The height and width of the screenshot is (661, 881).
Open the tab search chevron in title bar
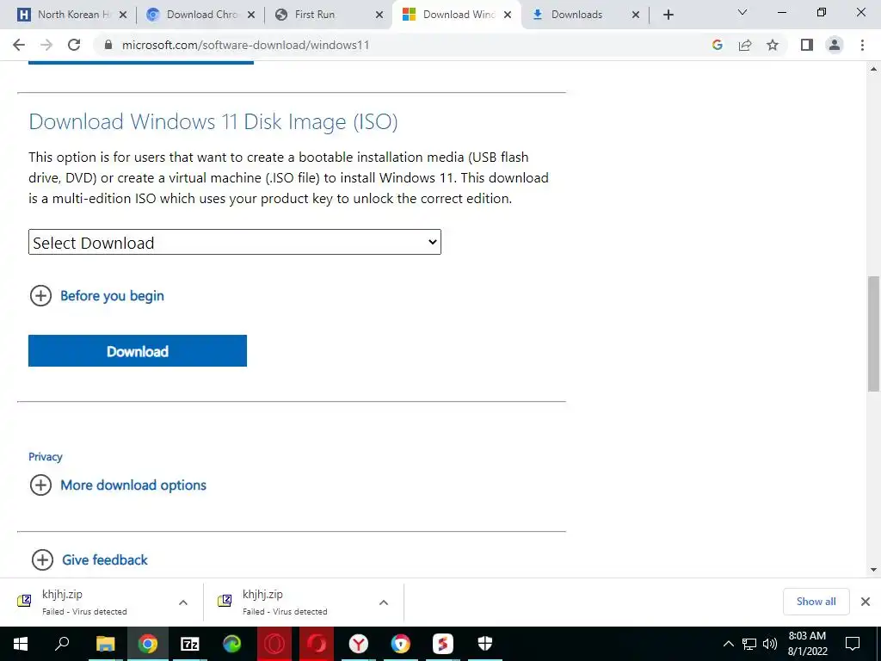coord(742,12)
